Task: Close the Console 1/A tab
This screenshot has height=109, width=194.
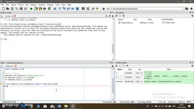Action: (x=15, y=16)
